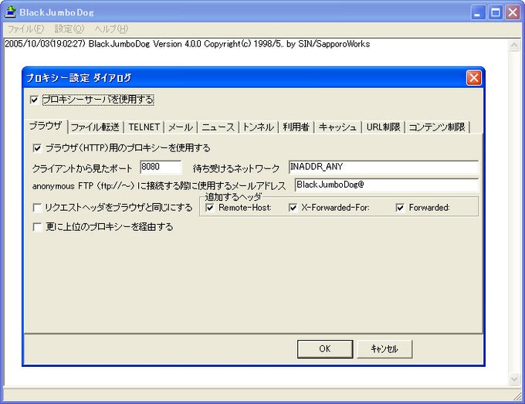The image size is (525, 404).
Task: Select the ブラウザ tab
Action: (46, 126)
